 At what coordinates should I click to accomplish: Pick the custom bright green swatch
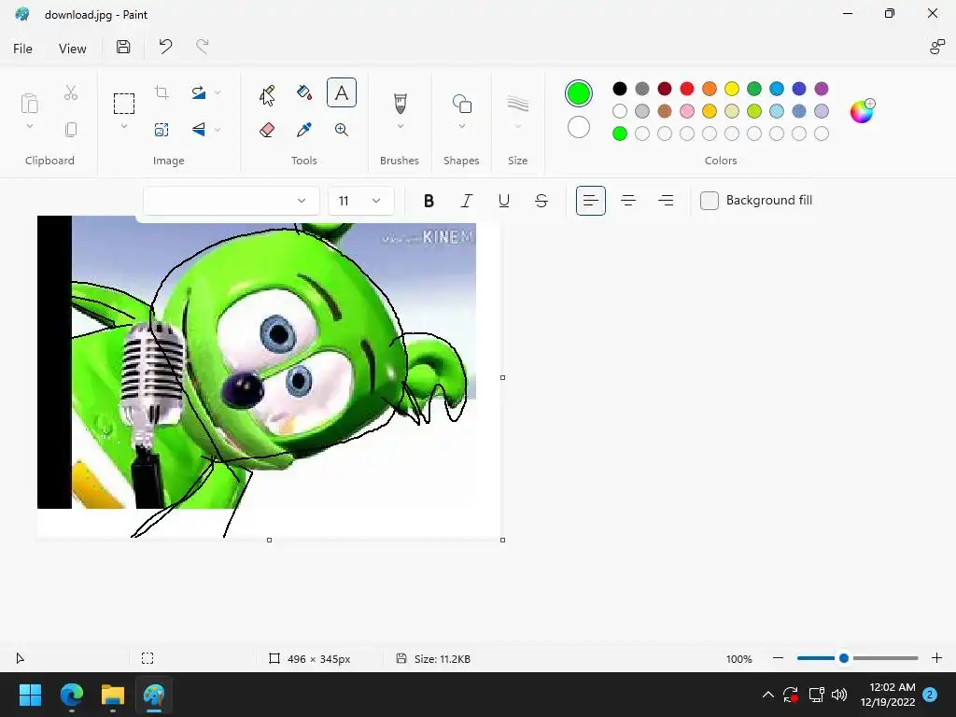[620, 134]
